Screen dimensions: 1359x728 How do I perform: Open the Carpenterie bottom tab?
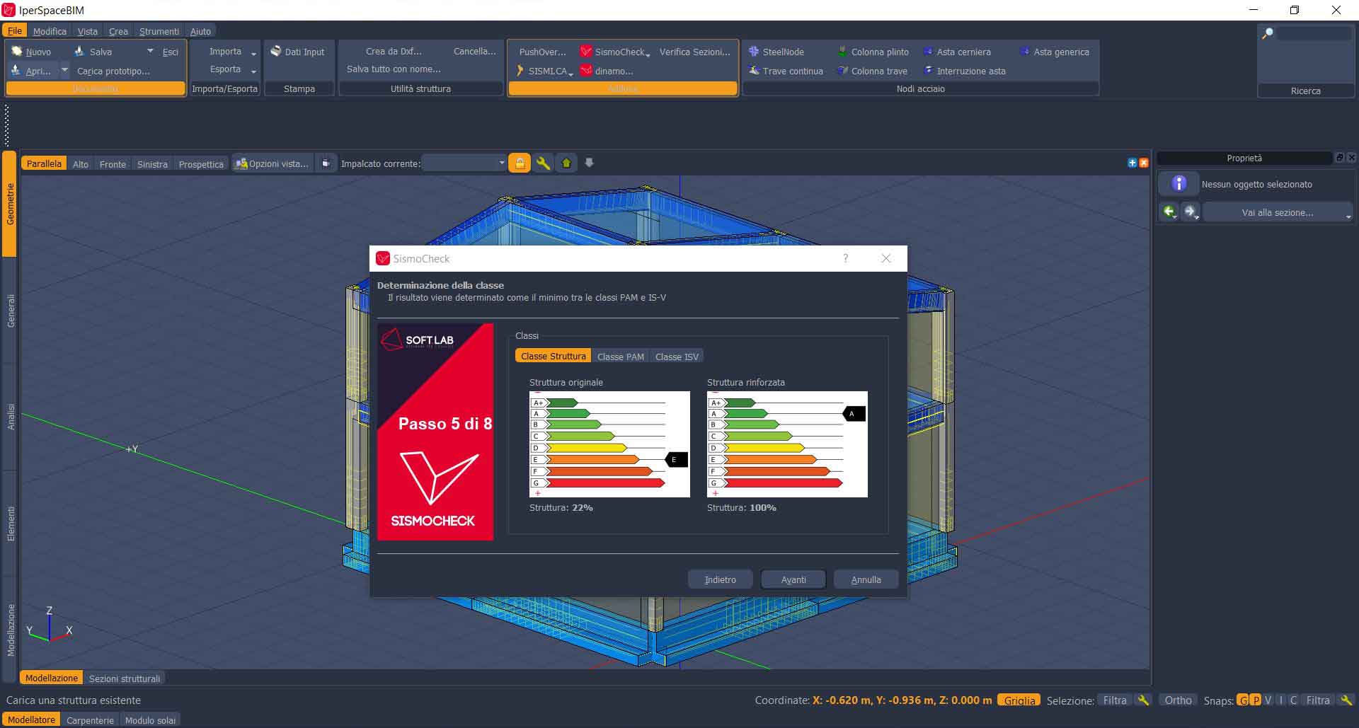point(90,720)
